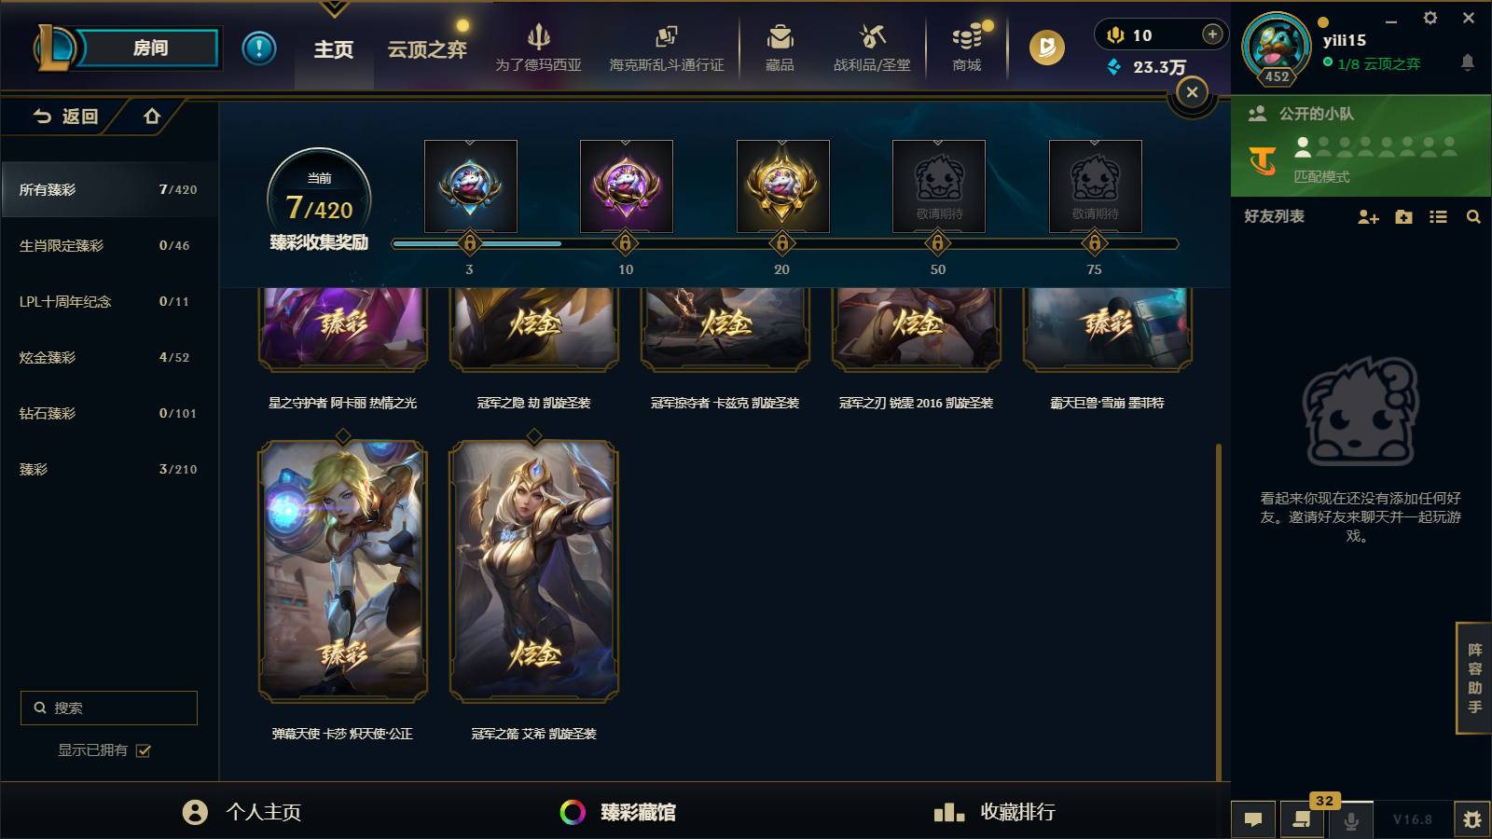This screenshot has width=1492, height=839.
Task: Expand the 阵容助手 side panel
Action: (x=1474, y=678)
